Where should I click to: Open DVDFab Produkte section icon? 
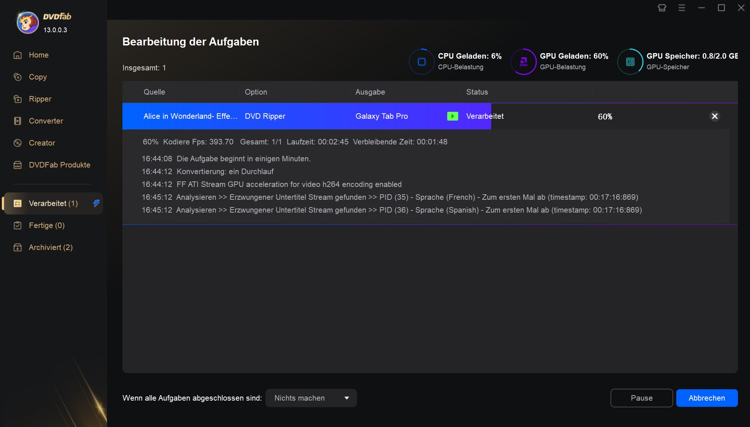click(18, 165)
